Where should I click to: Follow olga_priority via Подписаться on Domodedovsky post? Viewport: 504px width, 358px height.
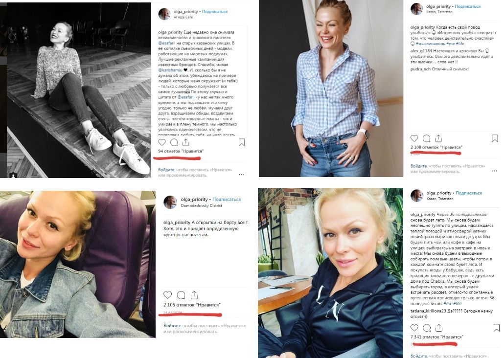coord(226,199)
